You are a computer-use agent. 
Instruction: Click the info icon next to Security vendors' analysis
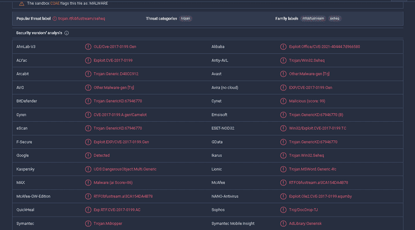click(67, 33)
